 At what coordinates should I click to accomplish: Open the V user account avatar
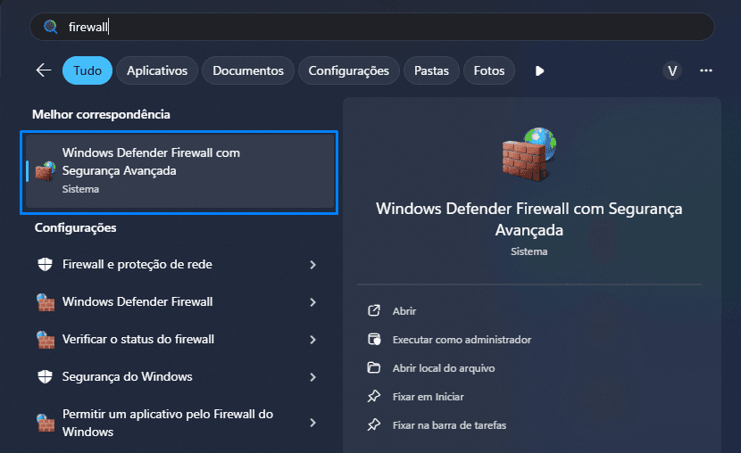[x=672, y=70]
